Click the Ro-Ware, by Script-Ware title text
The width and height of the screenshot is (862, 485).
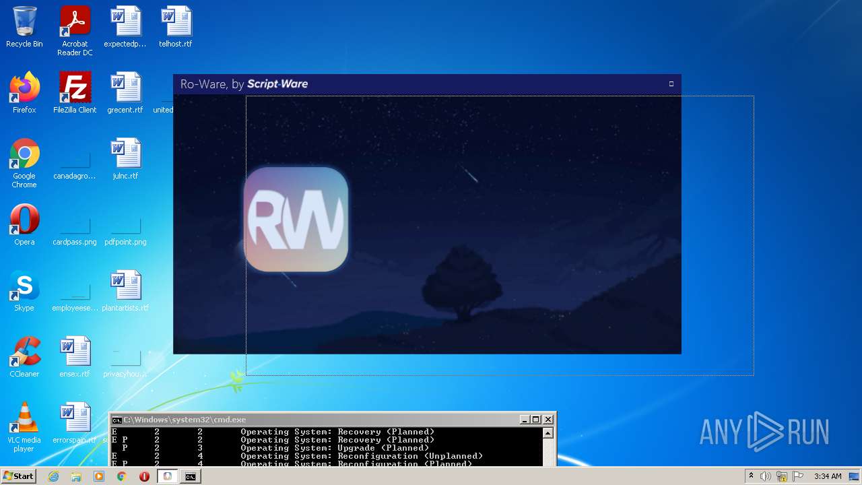point(244,84)
